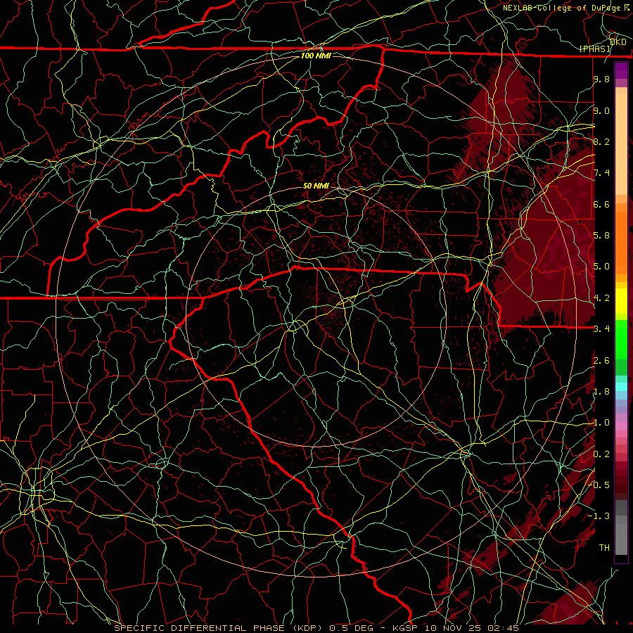Click the 4.2 scale value

[x=601, y=298]
